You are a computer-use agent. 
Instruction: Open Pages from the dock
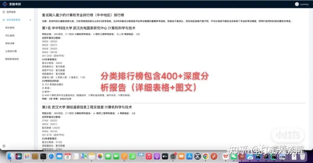point(124,156)
